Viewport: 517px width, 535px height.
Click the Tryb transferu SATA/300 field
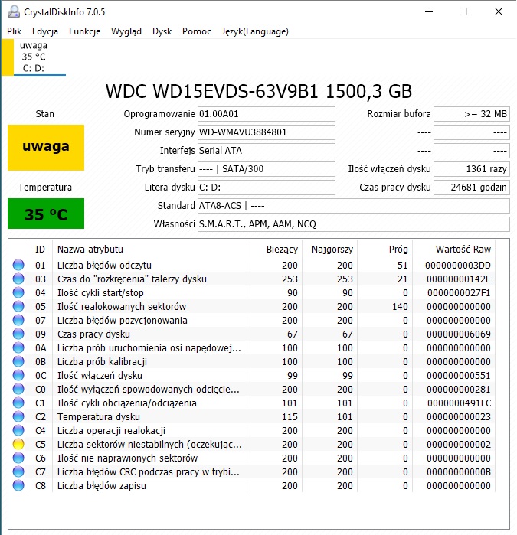click(x=267, y=169)
